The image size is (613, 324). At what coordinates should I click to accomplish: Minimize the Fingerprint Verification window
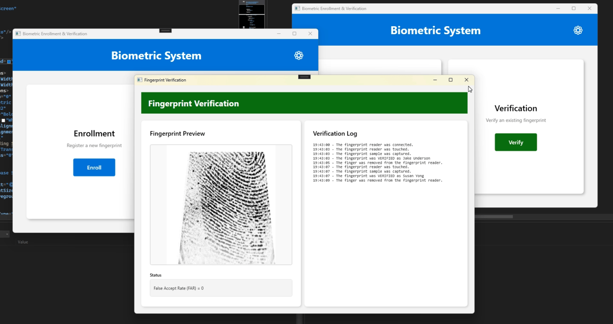(x=435, y=80)
